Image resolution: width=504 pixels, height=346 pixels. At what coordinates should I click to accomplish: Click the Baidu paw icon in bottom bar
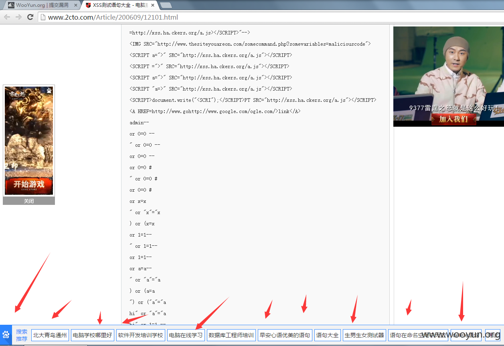(6, 335)
